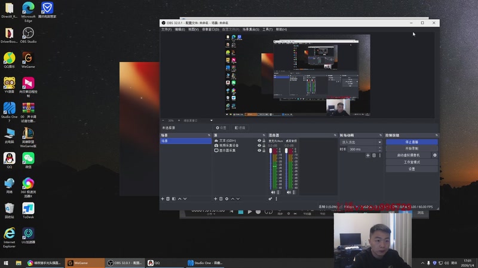Image resolution: width=478 pixels, height=268 pixels.
Task: Open settings button in Controls panel
Action: click(412, 169)
